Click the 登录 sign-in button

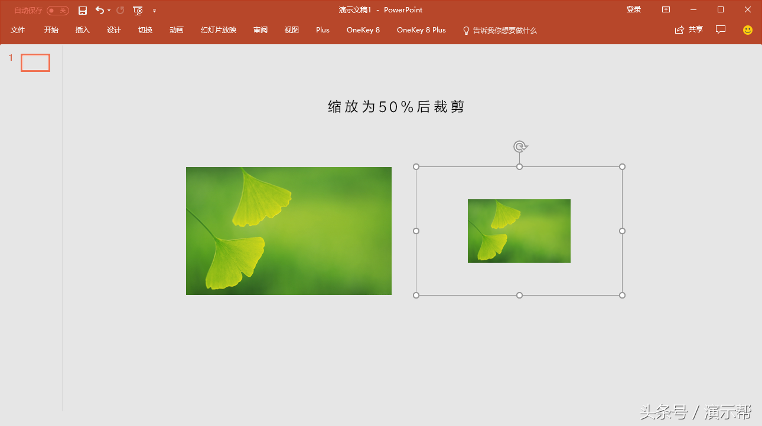[634, 9]
